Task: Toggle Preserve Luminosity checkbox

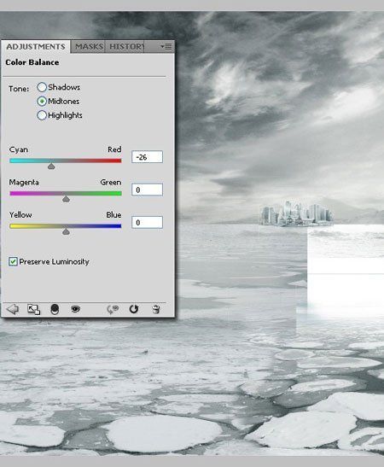Action: click(x=13, y=261)
